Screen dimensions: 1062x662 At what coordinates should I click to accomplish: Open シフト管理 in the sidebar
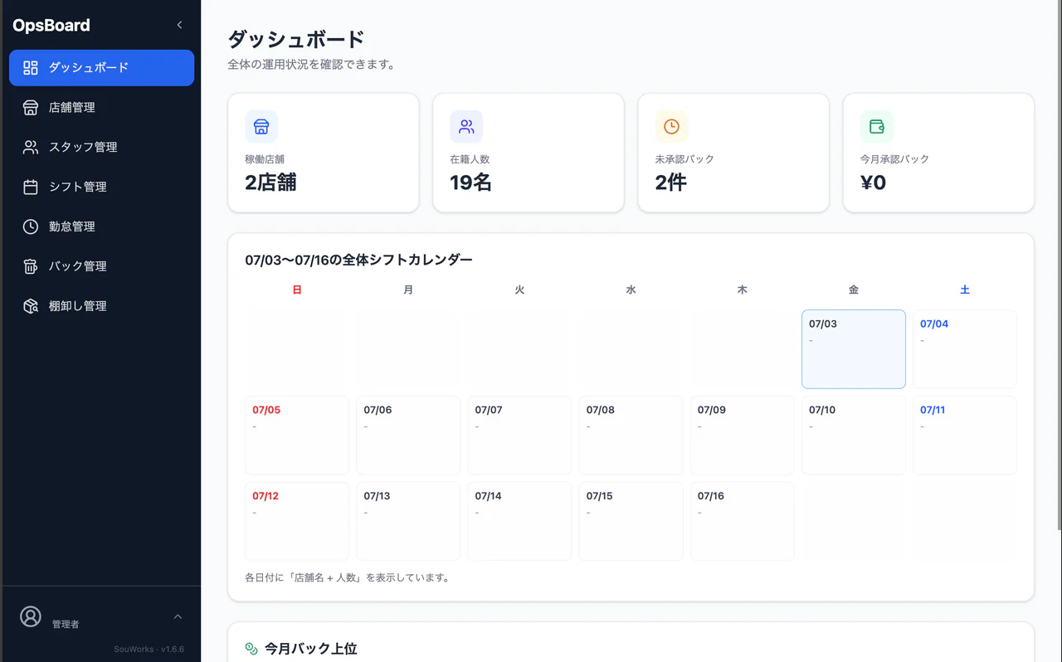101,187
